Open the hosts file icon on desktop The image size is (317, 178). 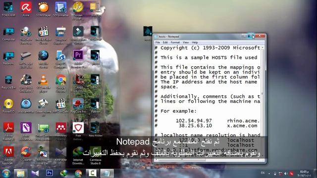148,33
